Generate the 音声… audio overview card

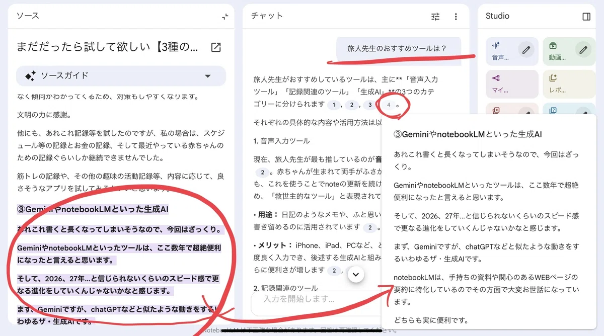512,51
